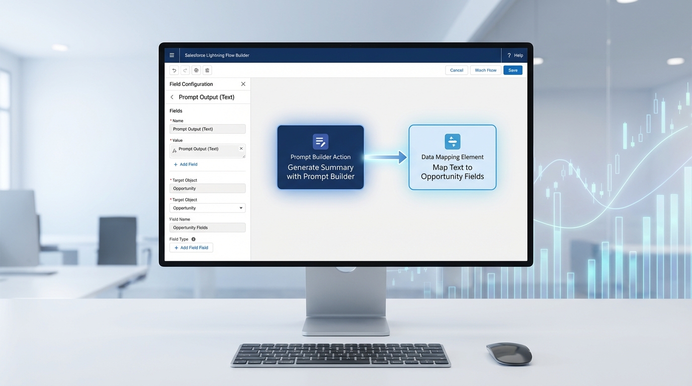Open the hamburger menu in the header
This screenshot has height=386, width=692.
[171, 55]
